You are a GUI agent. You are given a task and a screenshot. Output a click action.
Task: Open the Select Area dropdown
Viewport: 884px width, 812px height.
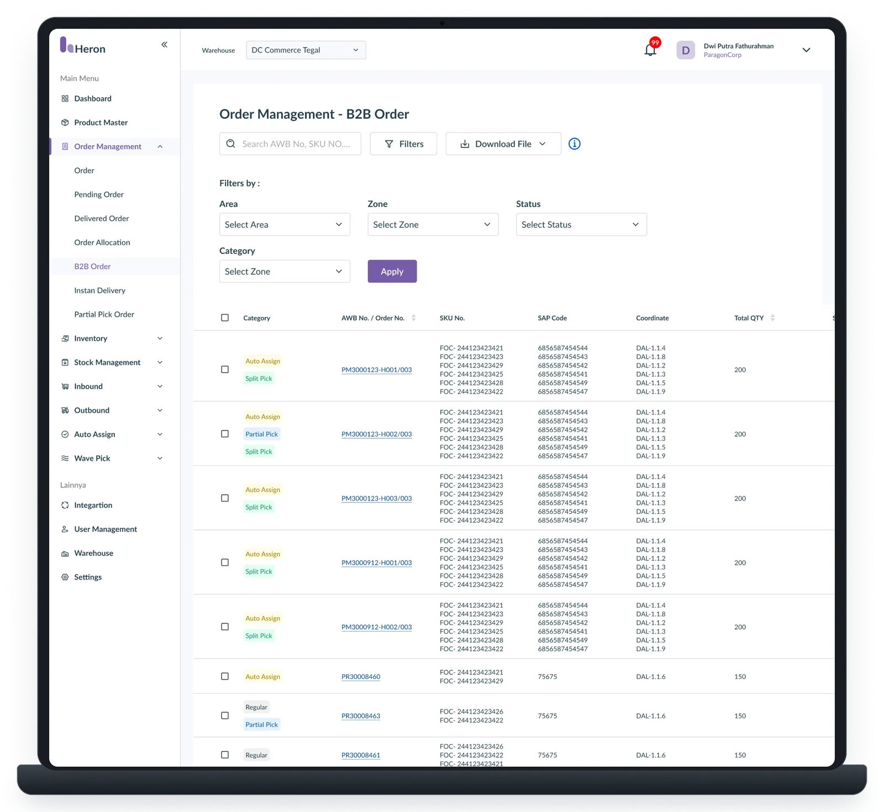click(285, 225)
